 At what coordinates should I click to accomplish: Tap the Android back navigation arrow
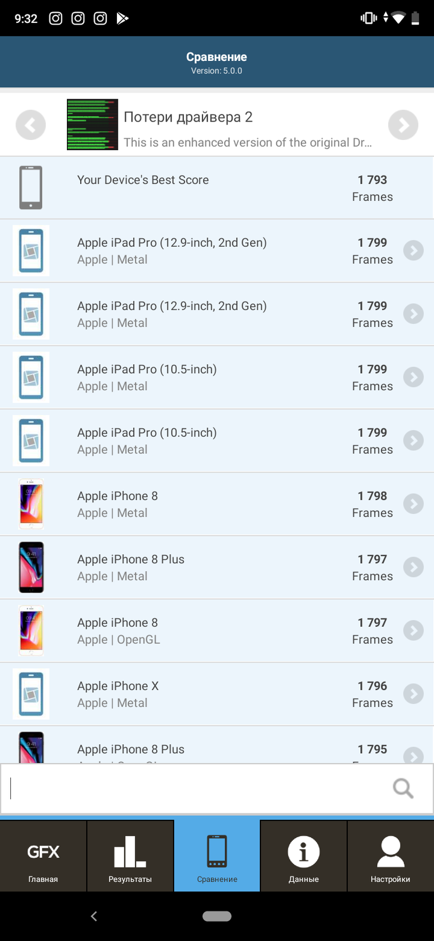pyautogui.click(x=94, y=916)
